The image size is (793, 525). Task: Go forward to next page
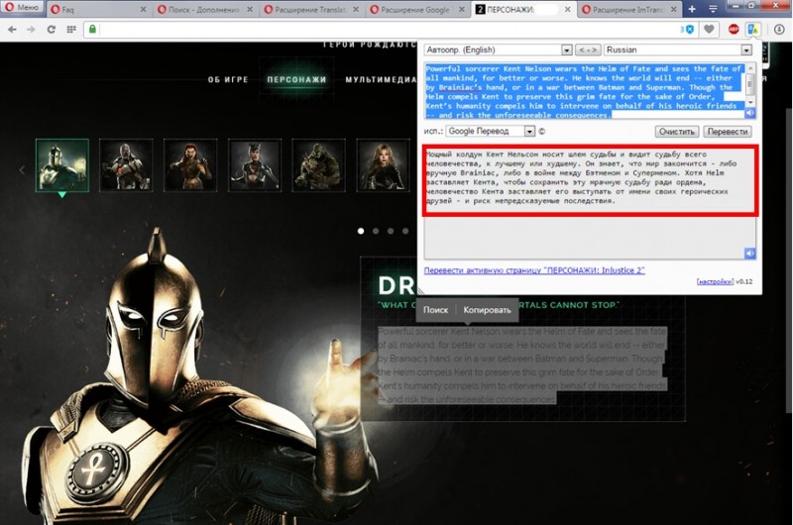click(x=32, y=30)
